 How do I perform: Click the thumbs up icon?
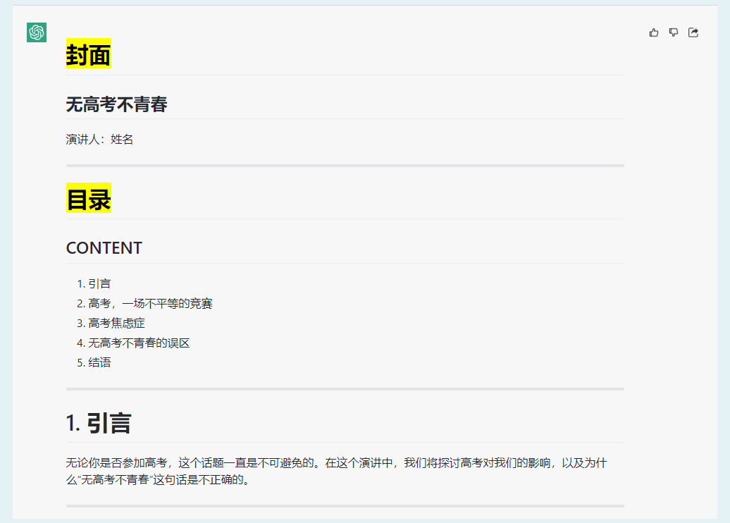654,32
